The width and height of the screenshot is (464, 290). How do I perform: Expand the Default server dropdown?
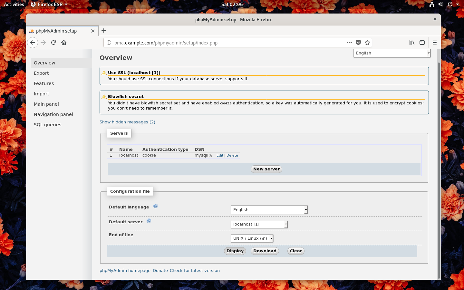point(259,224)
